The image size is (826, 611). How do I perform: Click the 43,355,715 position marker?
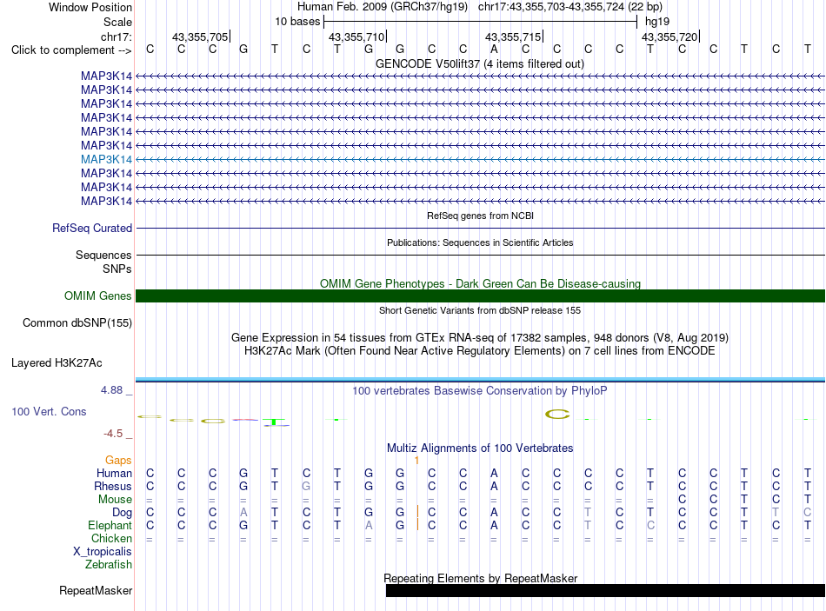tap(513, 37)
